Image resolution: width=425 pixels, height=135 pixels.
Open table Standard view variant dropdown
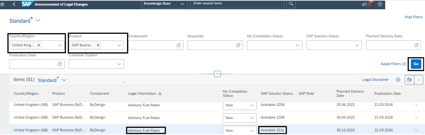[64, 80]
